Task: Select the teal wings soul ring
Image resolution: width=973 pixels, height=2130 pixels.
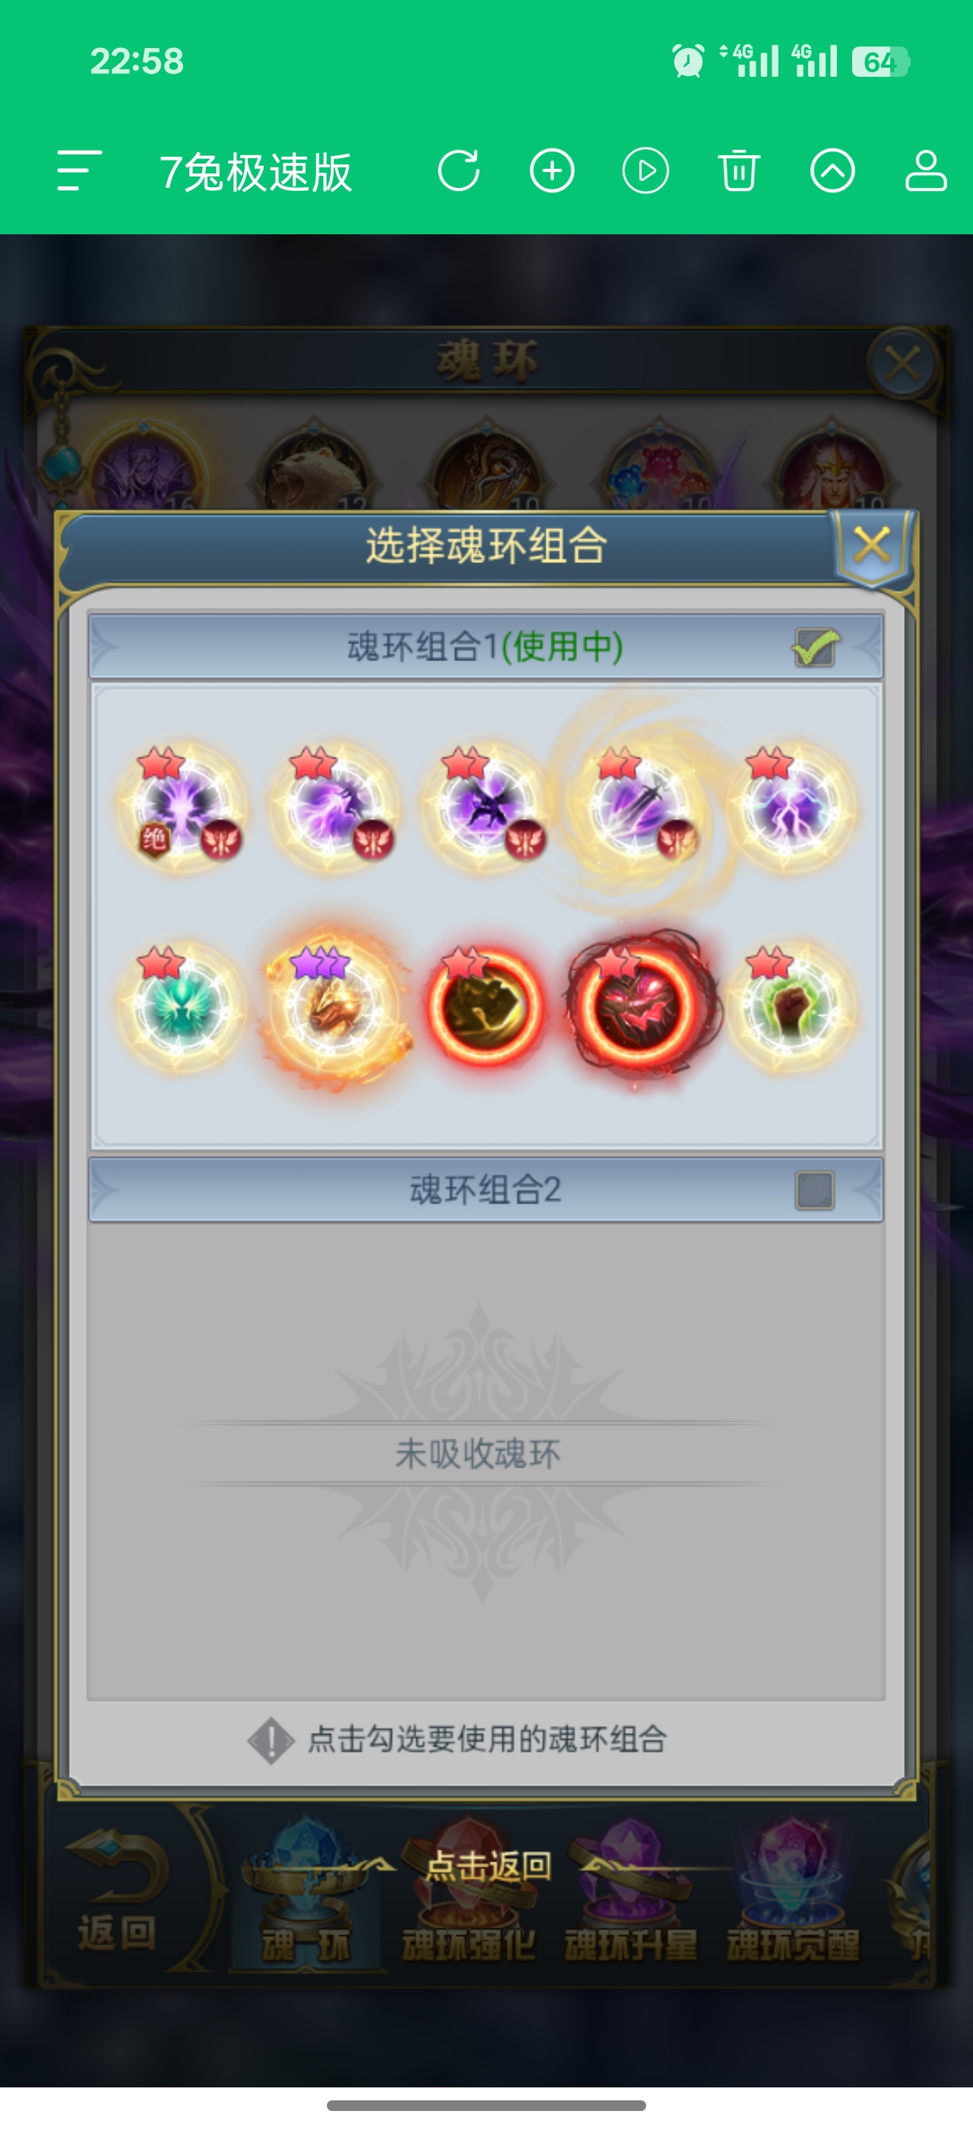Action: [x=182, y=1006]
